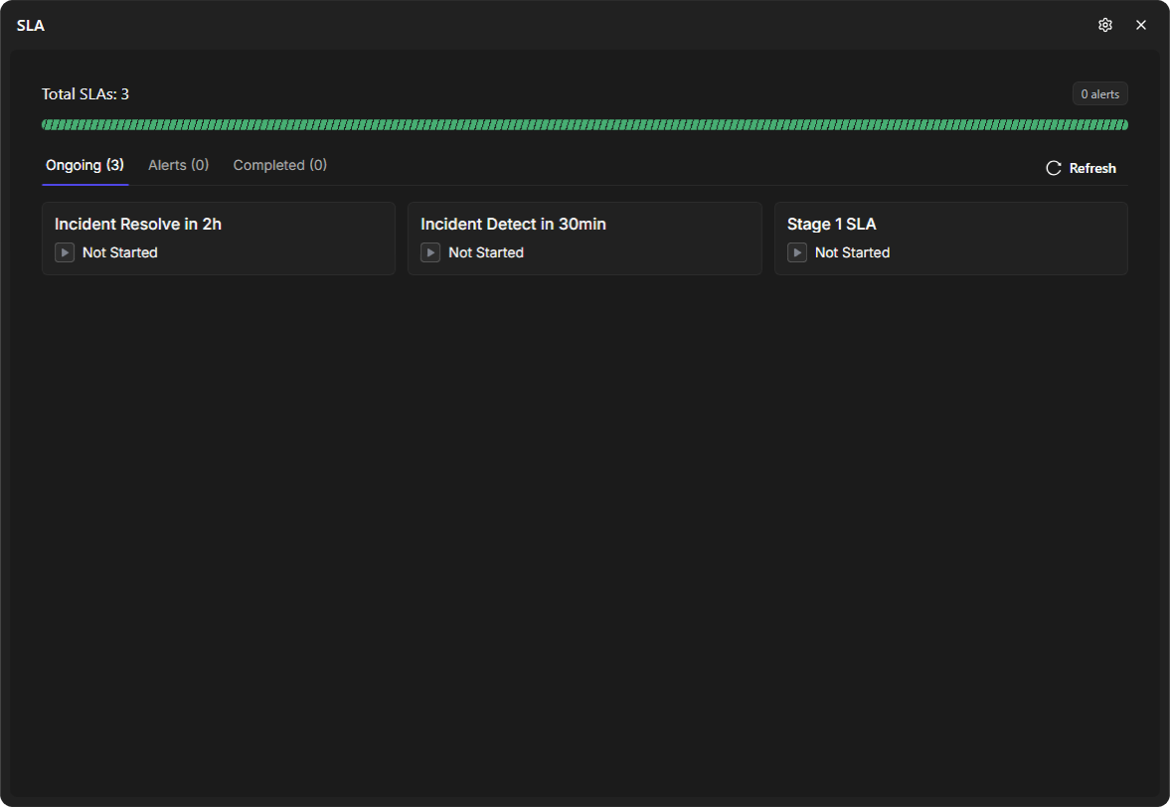Start the Incident Resolve in 2h SLA
Screen dimensions: 1170x807
65,252
